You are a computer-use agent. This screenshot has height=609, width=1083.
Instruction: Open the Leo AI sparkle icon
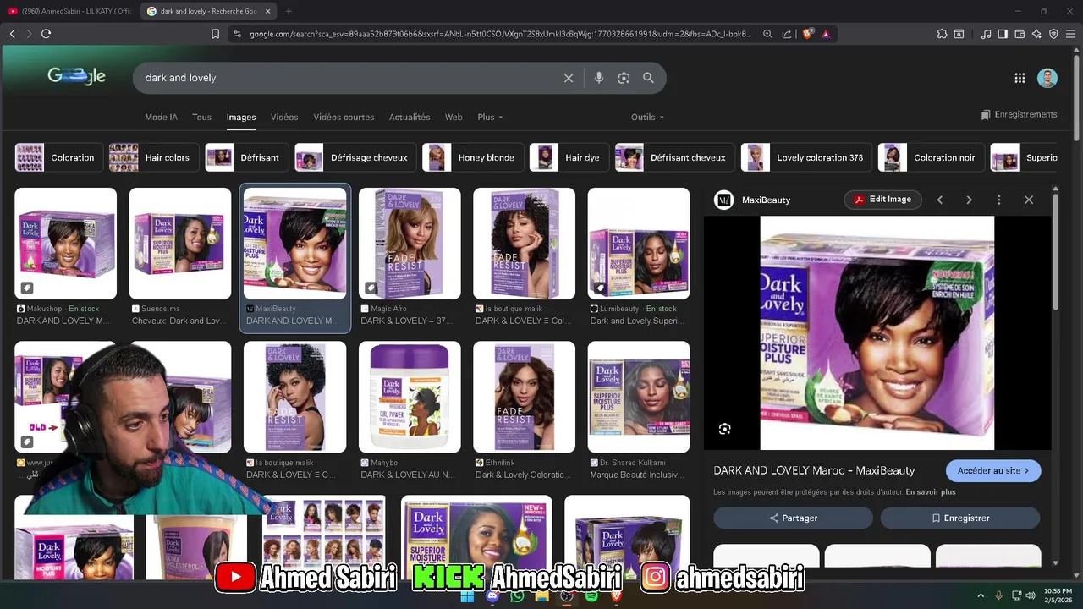[1036, 34]
